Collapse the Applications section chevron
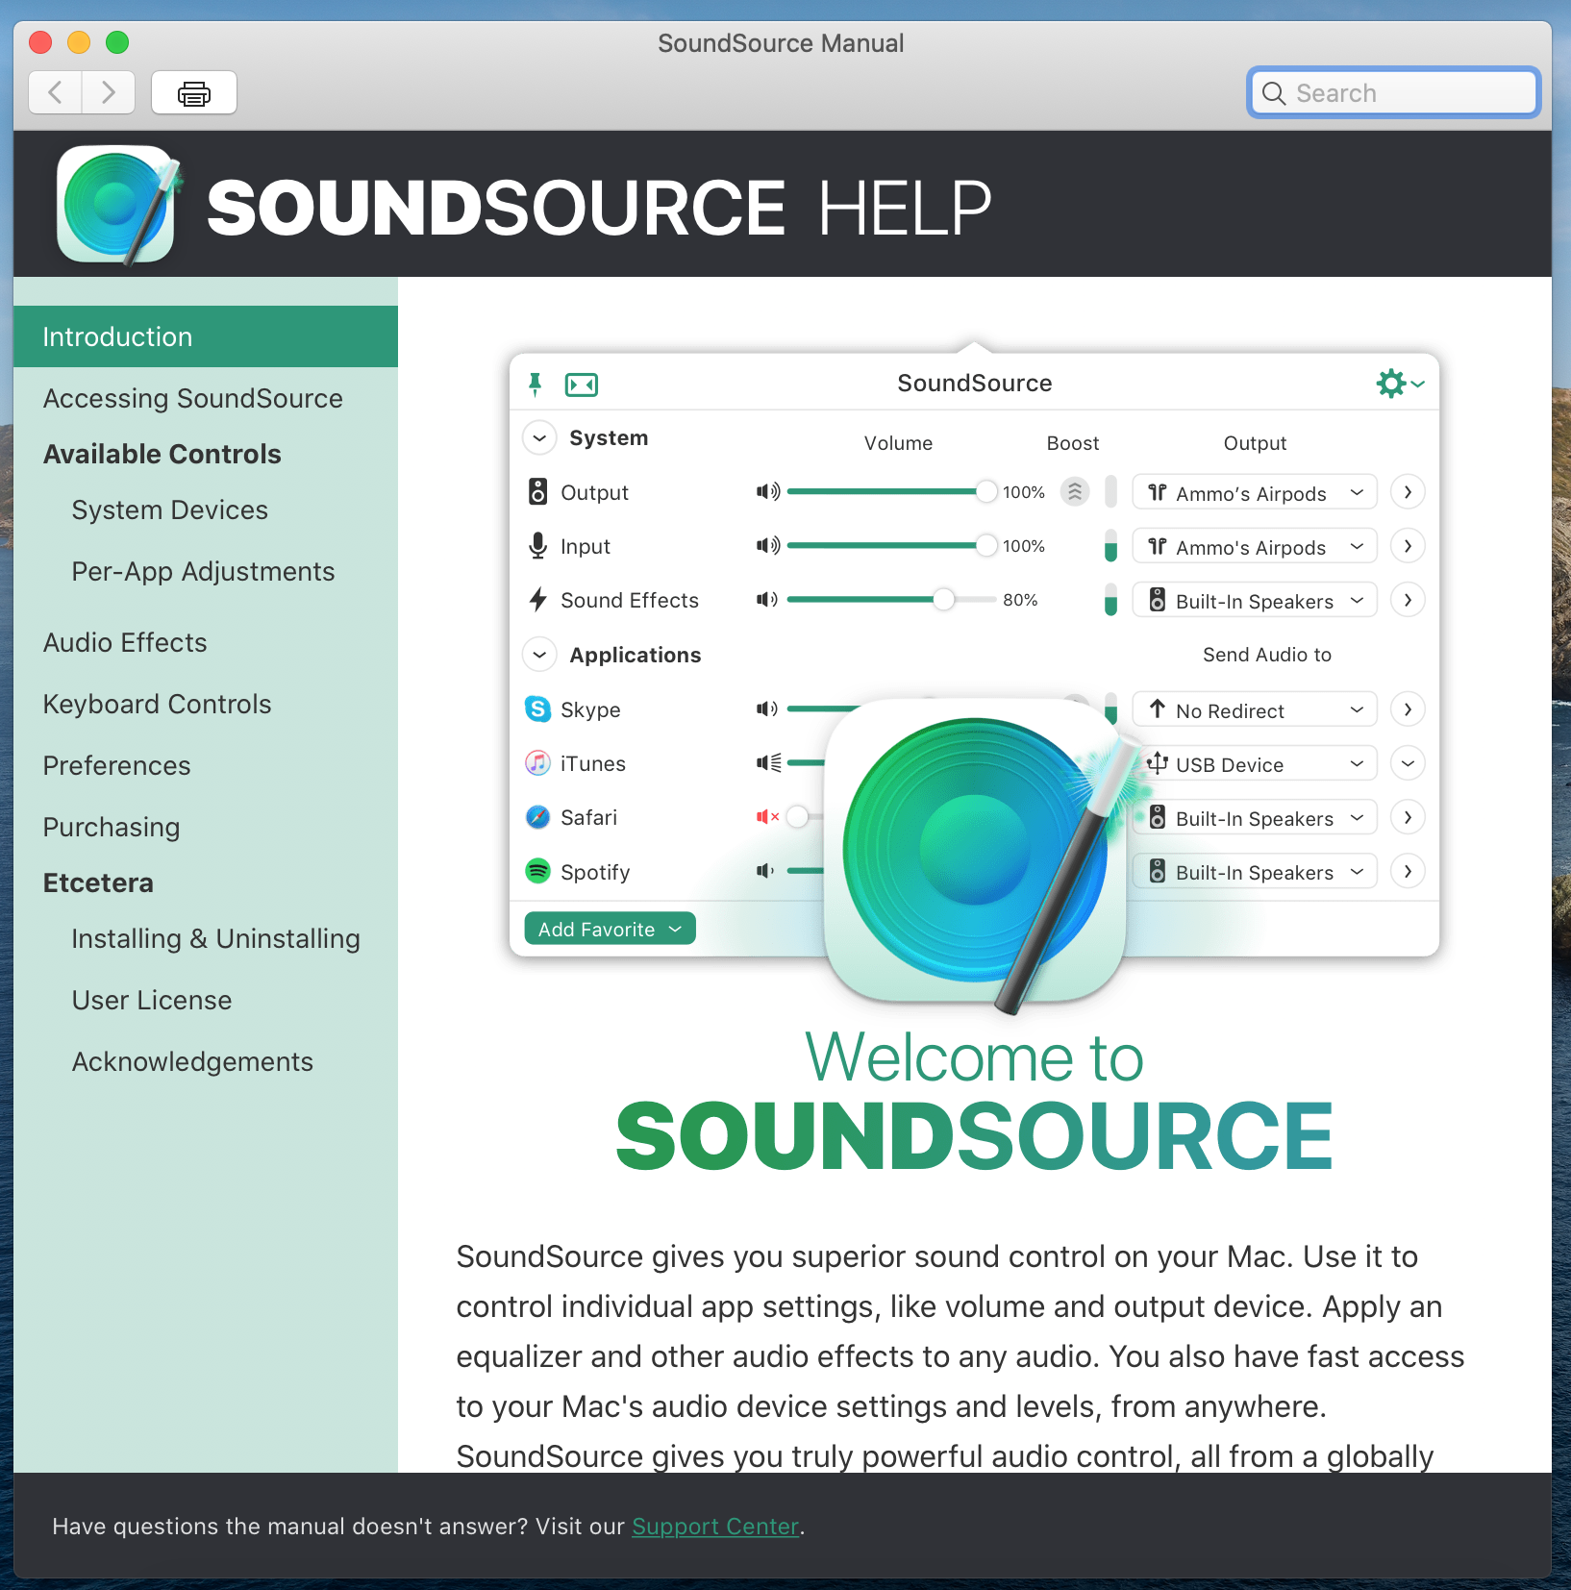 pos(539,655)
